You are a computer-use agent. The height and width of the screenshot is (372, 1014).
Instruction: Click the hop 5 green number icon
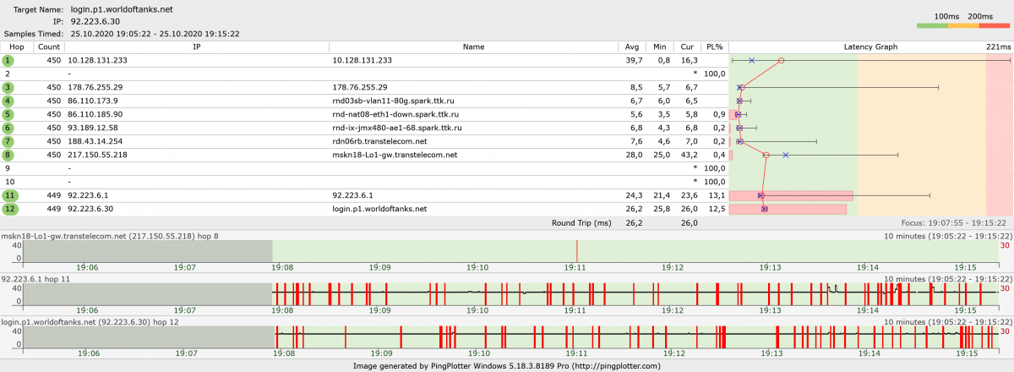(8, 114)
